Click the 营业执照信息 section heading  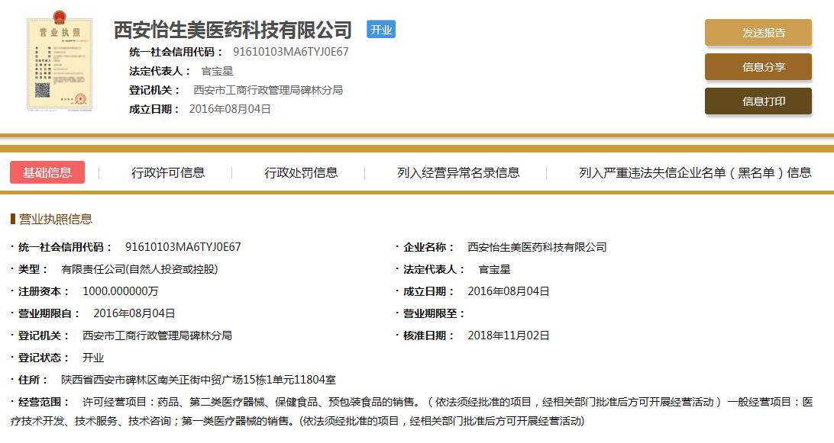[x=55, y=219]
